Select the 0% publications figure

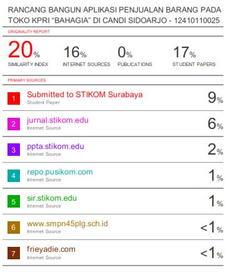tap(125, 52)
